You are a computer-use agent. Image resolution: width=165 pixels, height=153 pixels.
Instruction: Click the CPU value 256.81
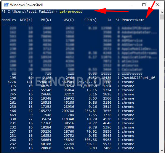coord(91,111)
